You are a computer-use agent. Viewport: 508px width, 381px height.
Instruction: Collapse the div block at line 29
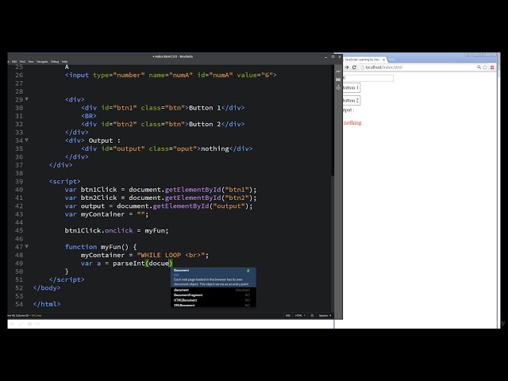click(x=27, y=99)
